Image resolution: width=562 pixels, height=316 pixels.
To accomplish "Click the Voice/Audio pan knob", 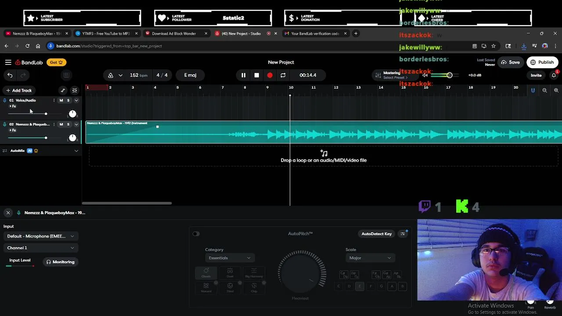I will click(x=72, y=114).
